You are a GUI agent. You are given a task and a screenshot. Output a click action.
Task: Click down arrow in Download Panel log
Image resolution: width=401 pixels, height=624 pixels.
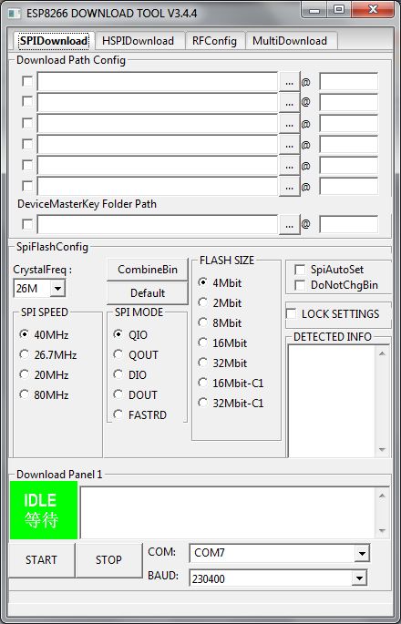coord(382,531)
